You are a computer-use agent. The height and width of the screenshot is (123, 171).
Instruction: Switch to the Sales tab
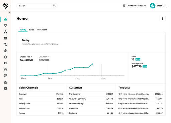[31, 29]
